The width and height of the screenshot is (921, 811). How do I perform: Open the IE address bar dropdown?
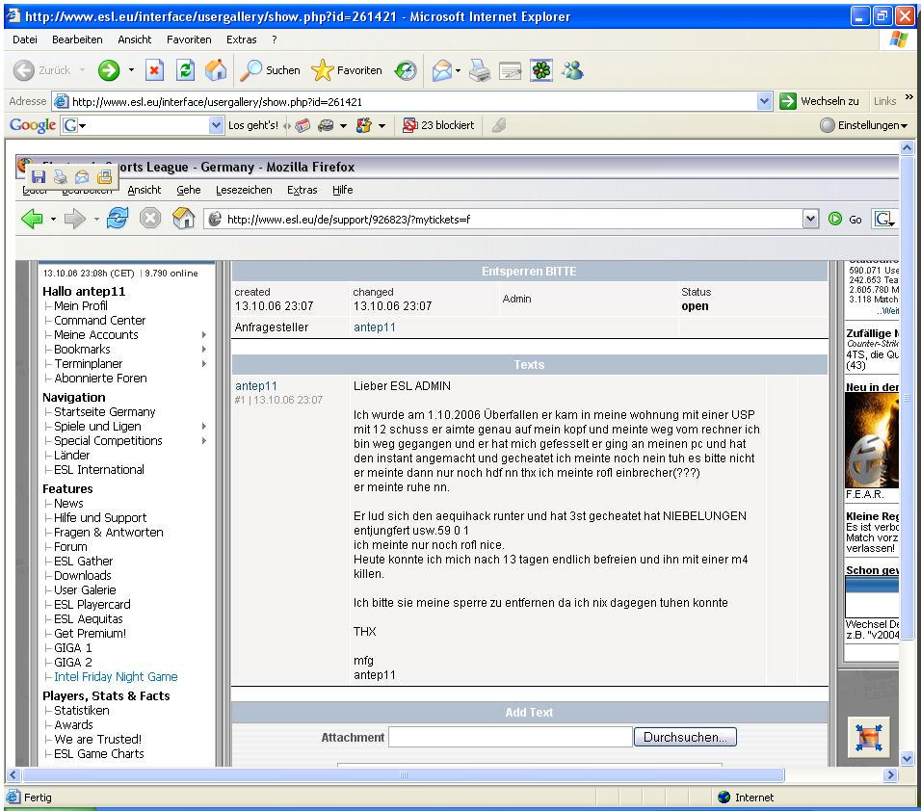(x=764, y=101)
